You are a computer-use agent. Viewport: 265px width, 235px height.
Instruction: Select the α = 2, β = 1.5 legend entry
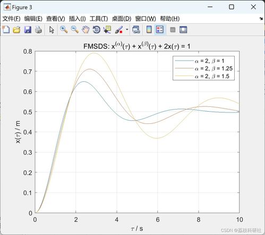pyautogui.click(x=203, y=76)
